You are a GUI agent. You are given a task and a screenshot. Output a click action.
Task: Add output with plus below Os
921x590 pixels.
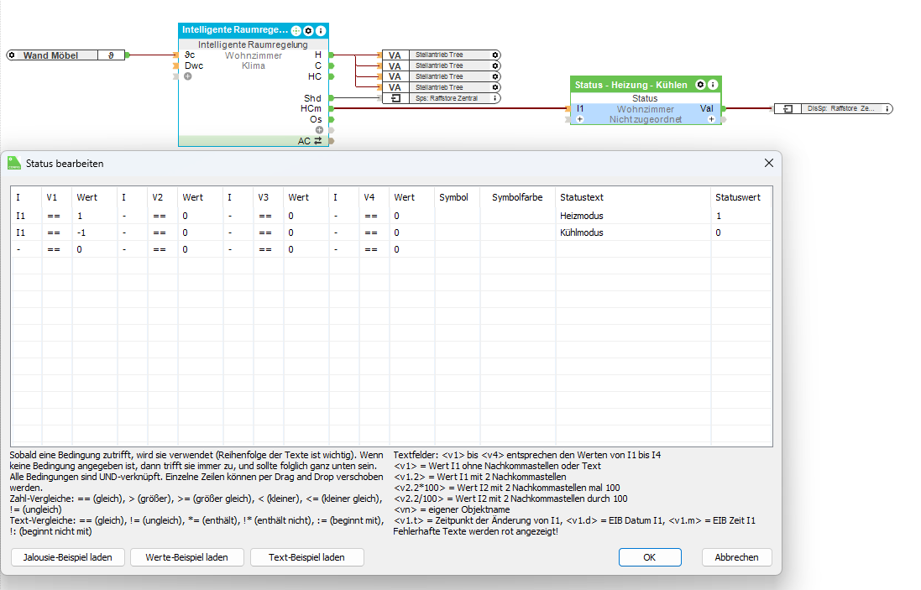point(319,130)
